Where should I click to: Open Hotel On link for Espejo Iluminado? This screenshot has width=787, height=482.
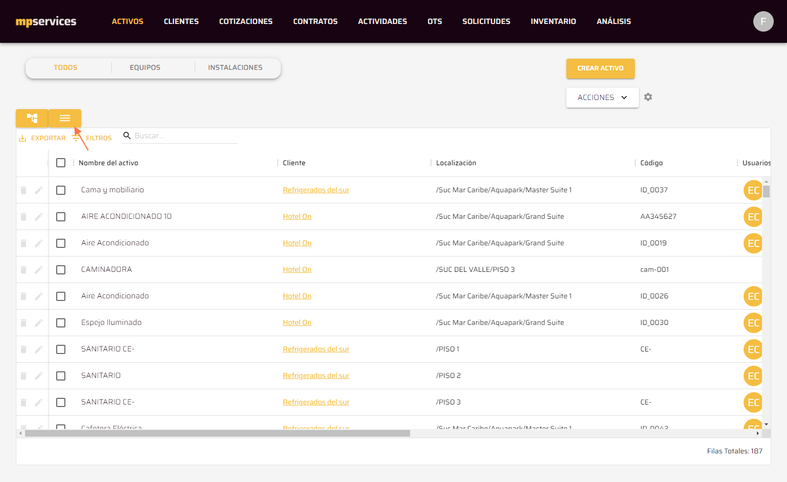tap(297, 323)
